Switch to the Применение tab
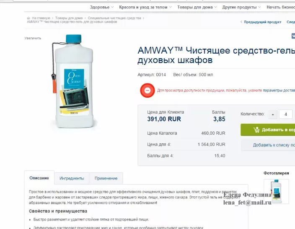Image resolution: width=295 pixels, height=229 pixels. [x=106, y=178]
